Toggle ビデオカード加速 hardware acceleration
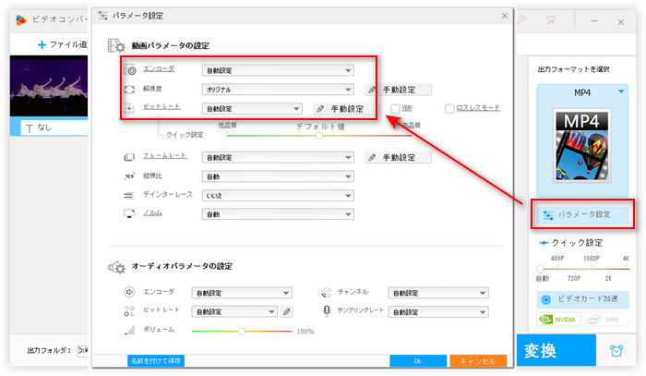Viewport: 646px width, 376px height. click(x=581, y=300)
